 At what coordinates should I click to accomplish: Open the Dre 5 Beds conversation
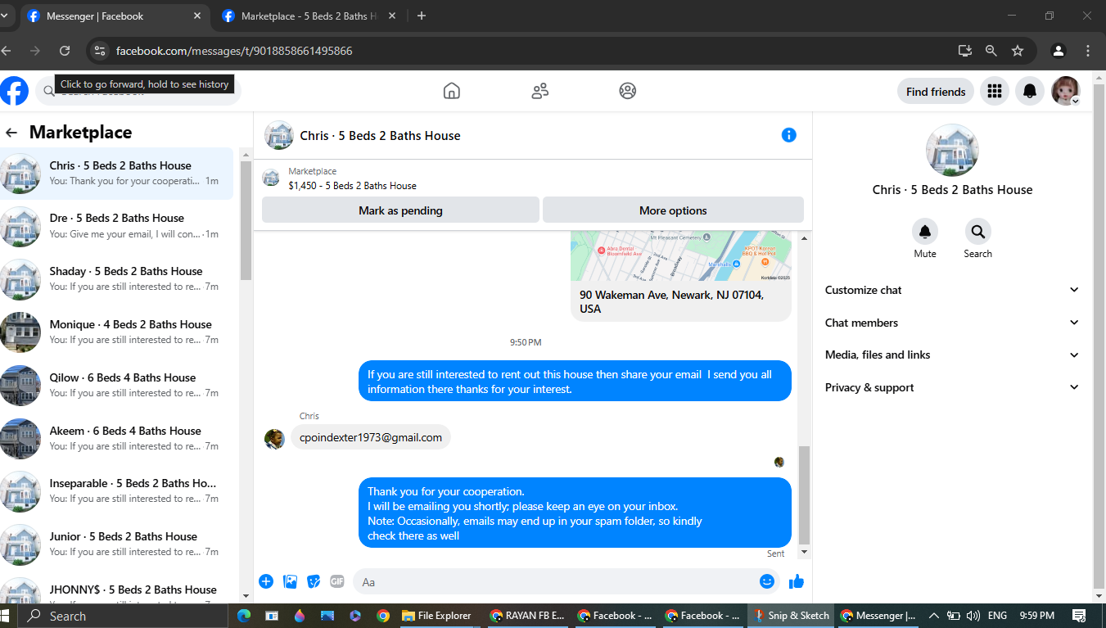(x=117, y=226)
